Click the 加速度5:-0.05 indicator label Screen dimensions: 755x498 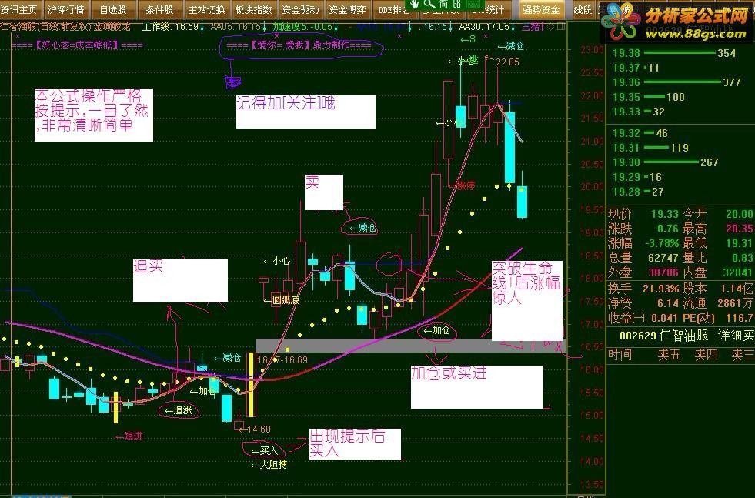click(x=303, y=28)
